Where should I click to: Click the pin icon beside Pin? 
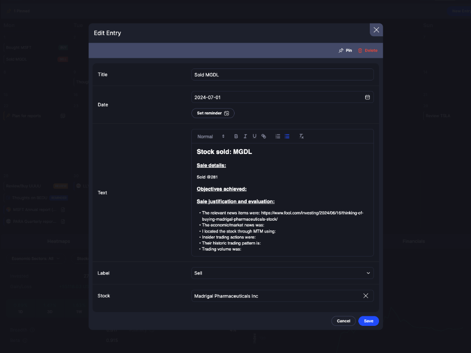pyautogui.click(x=341, y=51)
